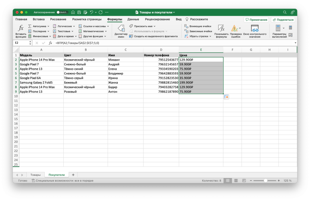Viewport: 310px width, 200px height.
Task: Open the more options ellipsis in title bar
Action: [107, 12]
